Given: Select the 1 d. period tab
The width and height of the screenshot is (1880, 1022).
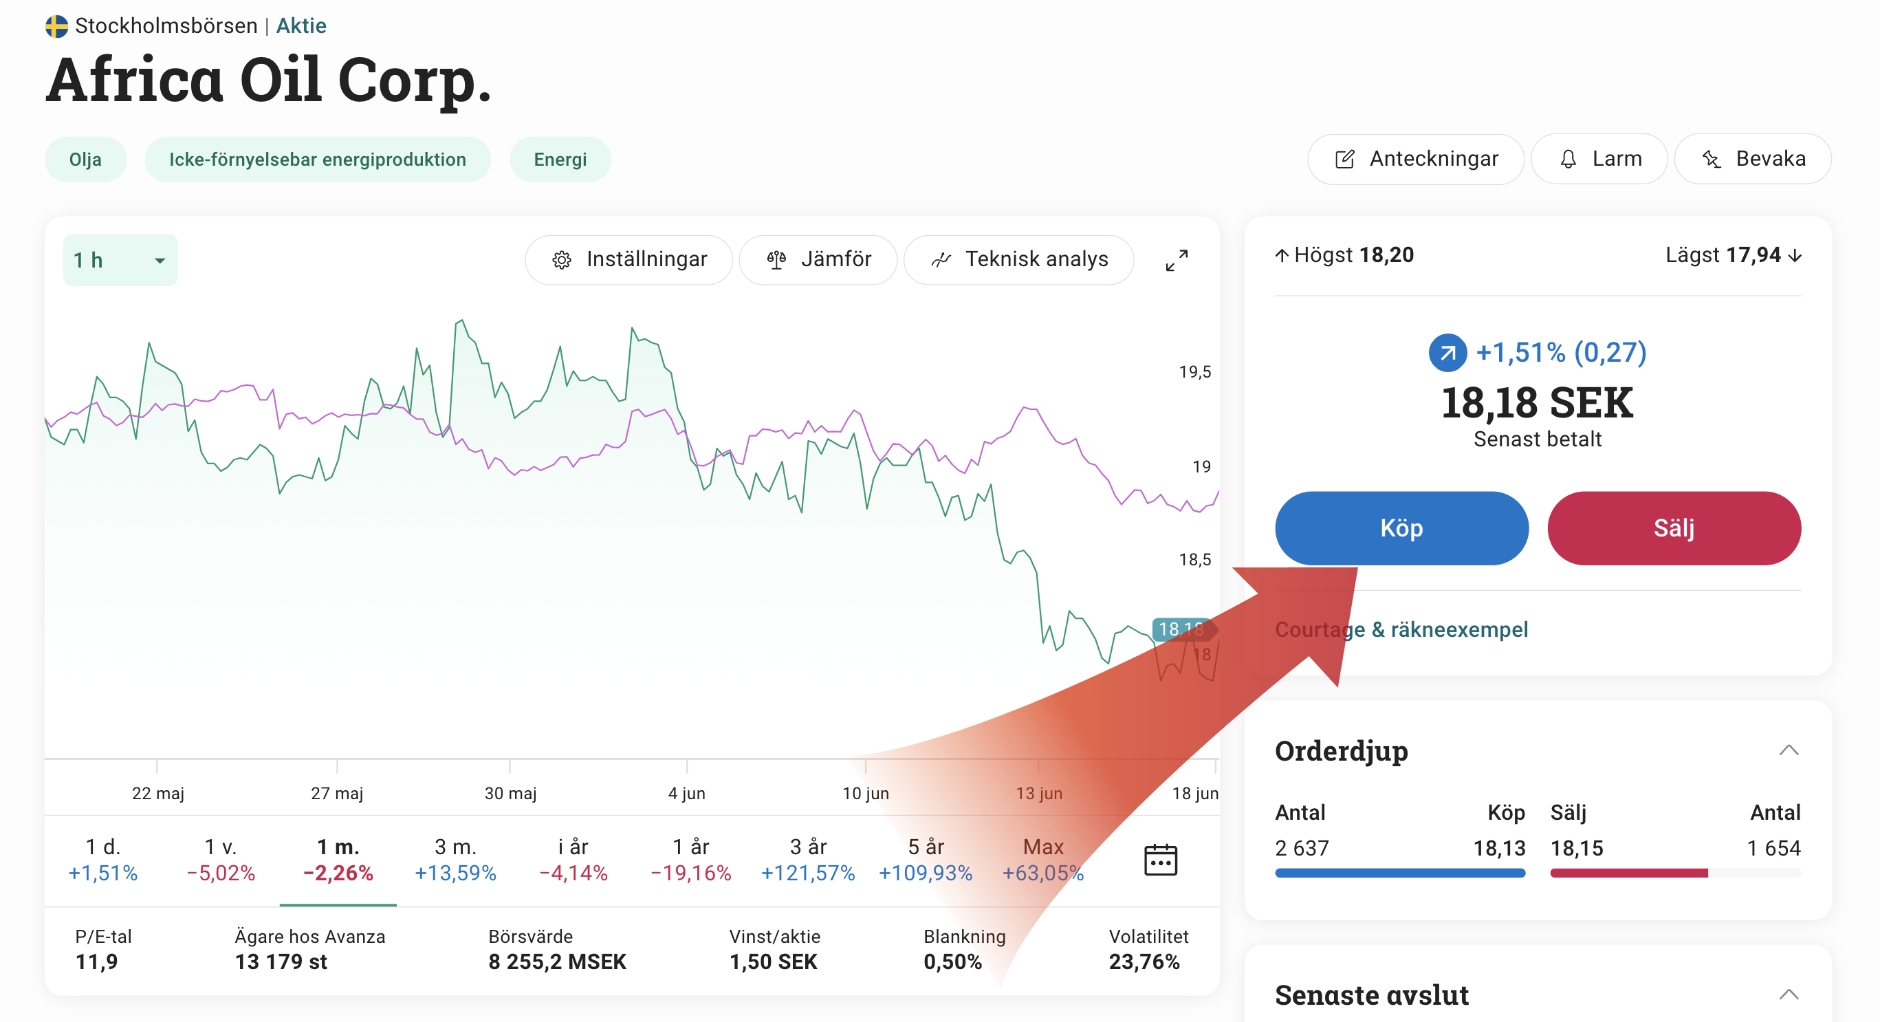Looking at the screenshot, I should click(103, 859).
